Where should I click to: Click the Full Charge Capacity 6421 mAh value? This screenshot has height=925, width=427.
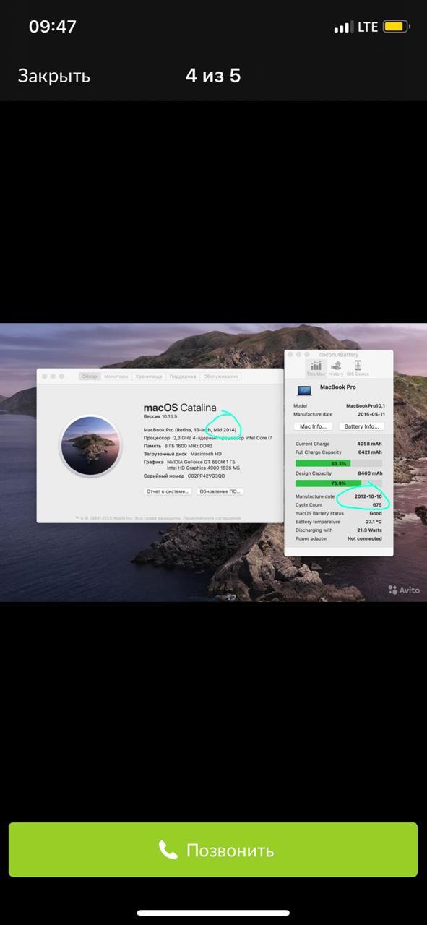pyautogui.click(x=370, y=452)
